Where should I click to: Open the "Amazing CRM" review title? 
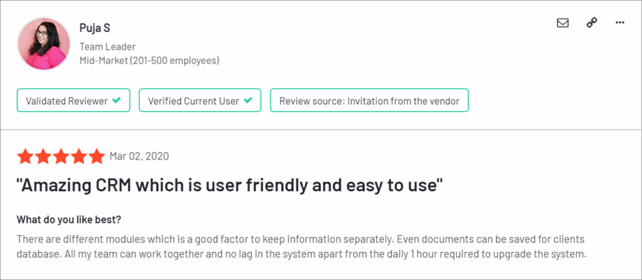229,185
